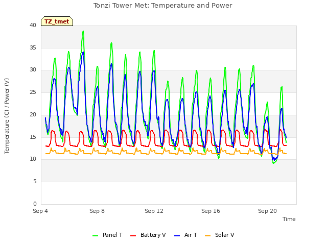This screenshot has height=245, width=327.
Task: Click the TZ_tmet label badge
Action: pos(57,21)
